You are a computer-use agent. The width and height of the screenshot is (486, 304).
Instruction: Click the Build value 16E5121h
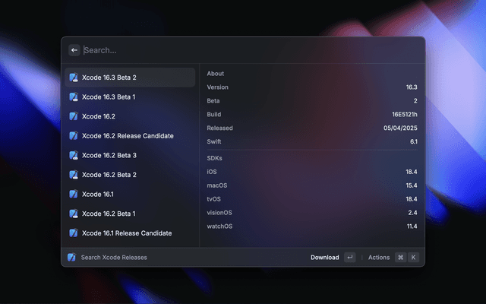(402, 115)
